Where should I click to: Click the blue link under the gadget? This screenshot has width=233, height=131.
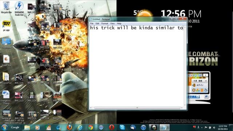[194, 97]
